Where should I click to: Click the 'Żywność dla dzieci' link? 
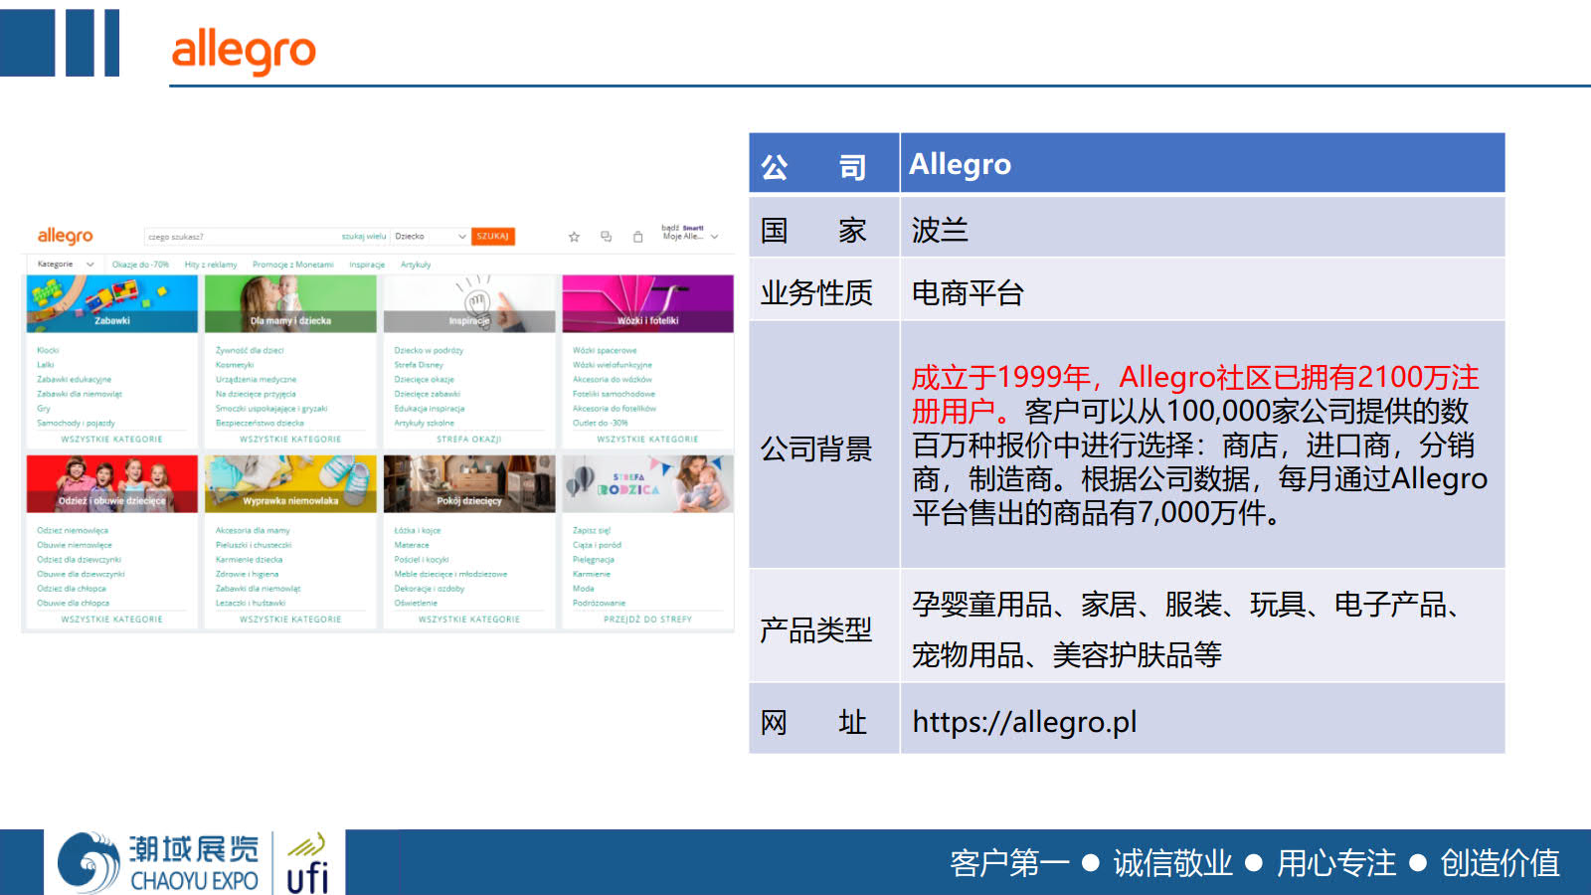click(250, 350)
